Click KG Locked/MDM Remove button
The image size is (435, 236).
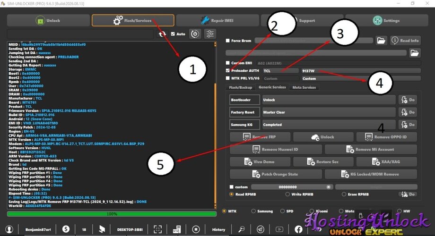[x=371, y=174]
